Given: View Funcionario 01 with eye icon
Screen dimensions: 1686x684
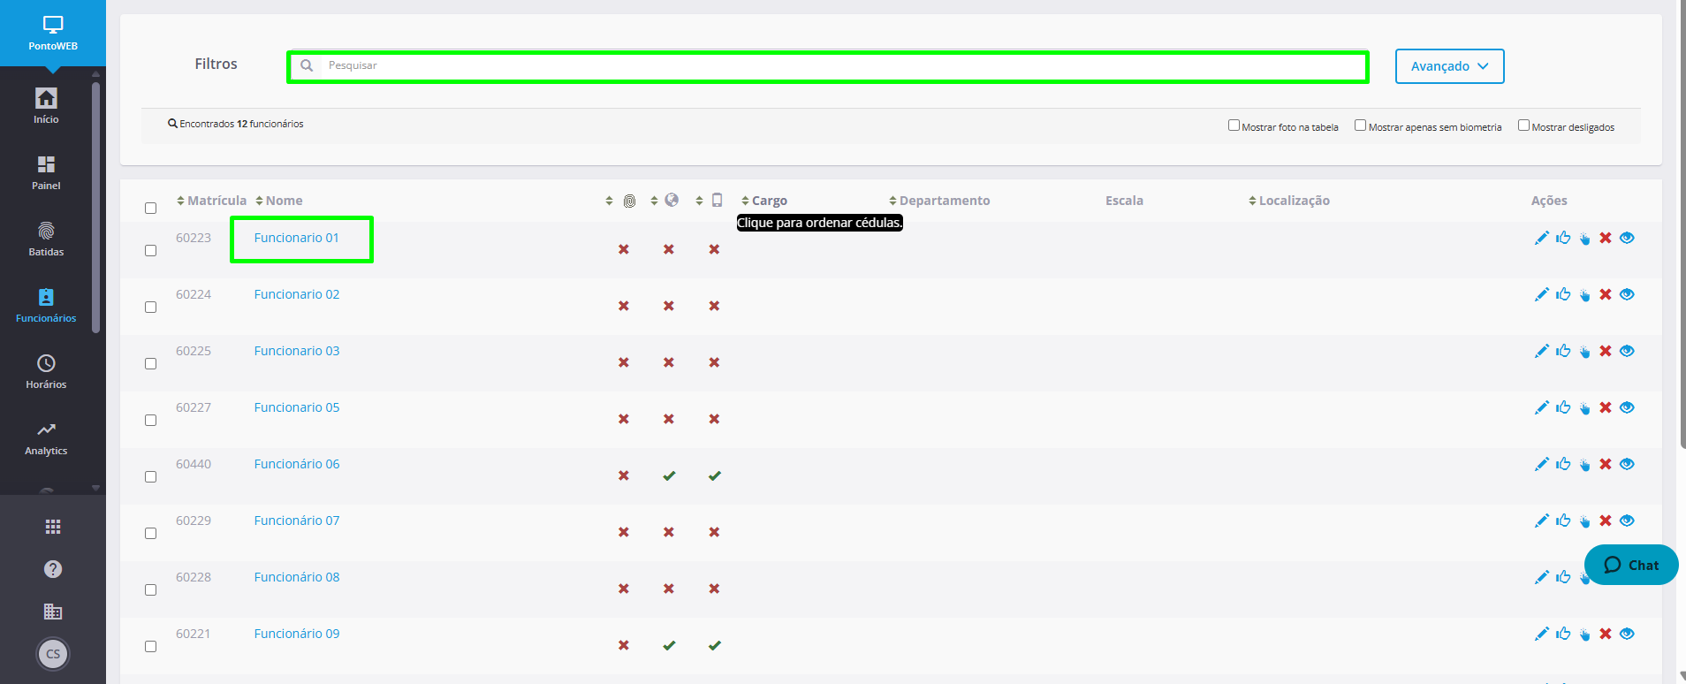Looking at the screenshot, I should (x=1627, y=238).
